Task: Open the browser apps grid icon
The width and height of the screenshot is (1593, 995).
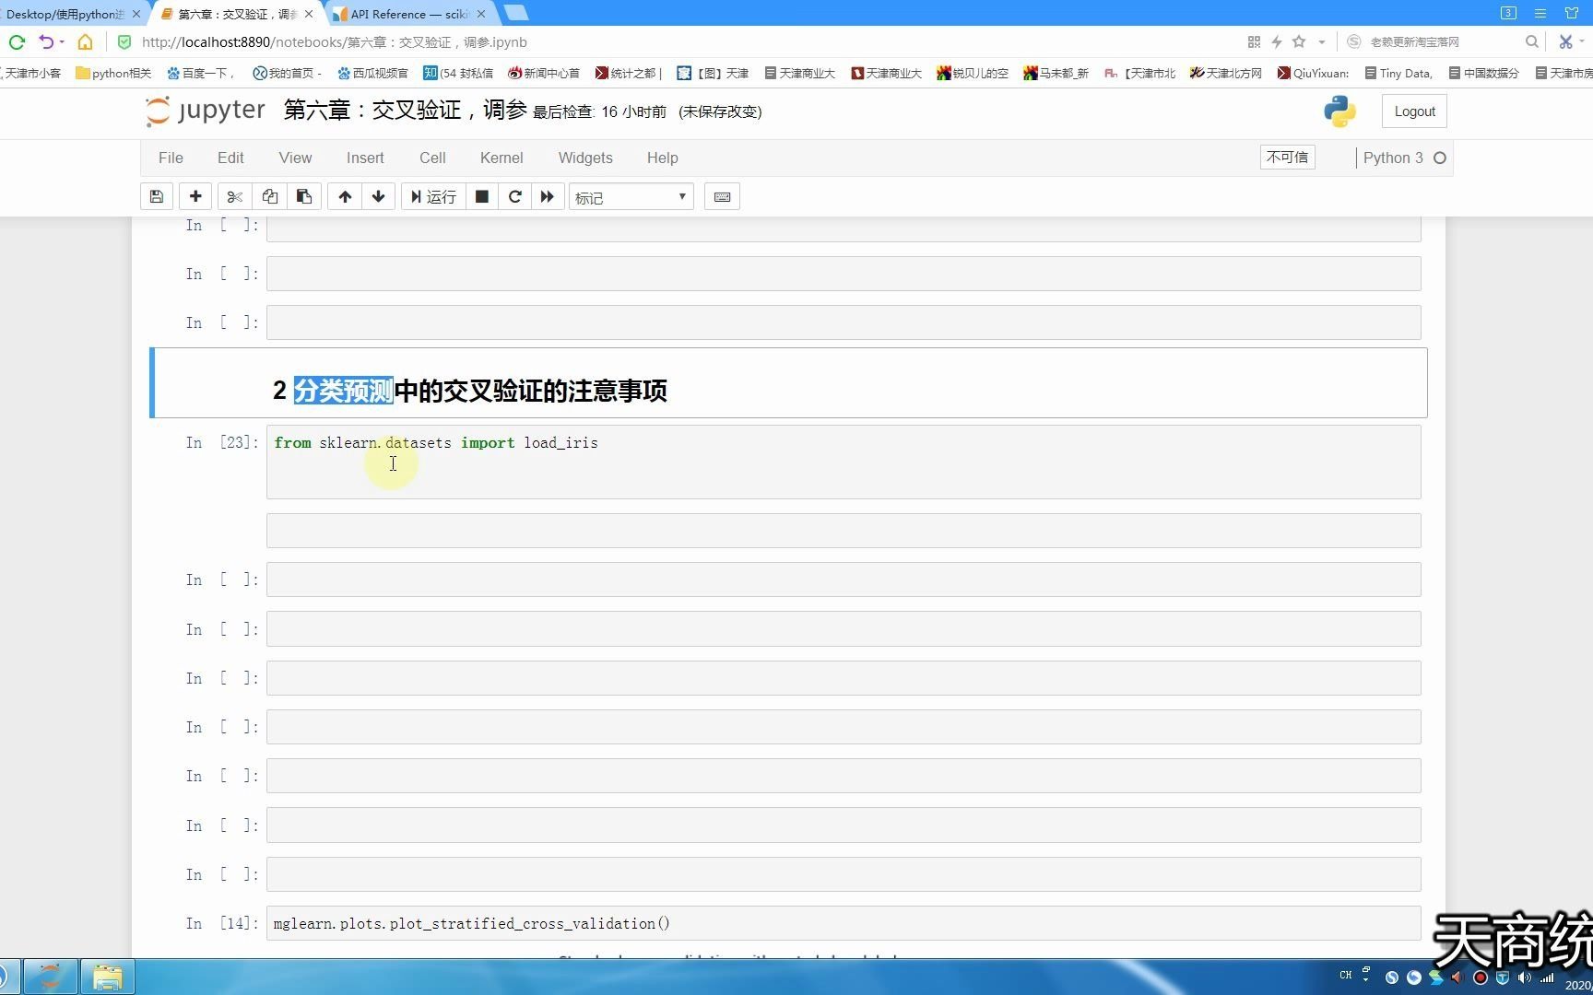Action: click(x=1254, y=41)
